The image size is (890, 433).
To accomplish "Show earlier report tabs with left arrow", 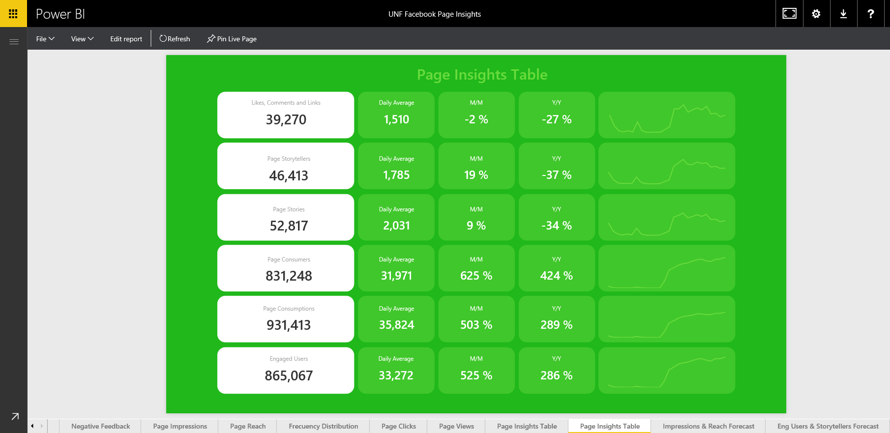I will pyautogui.click(x=32, y=426).
